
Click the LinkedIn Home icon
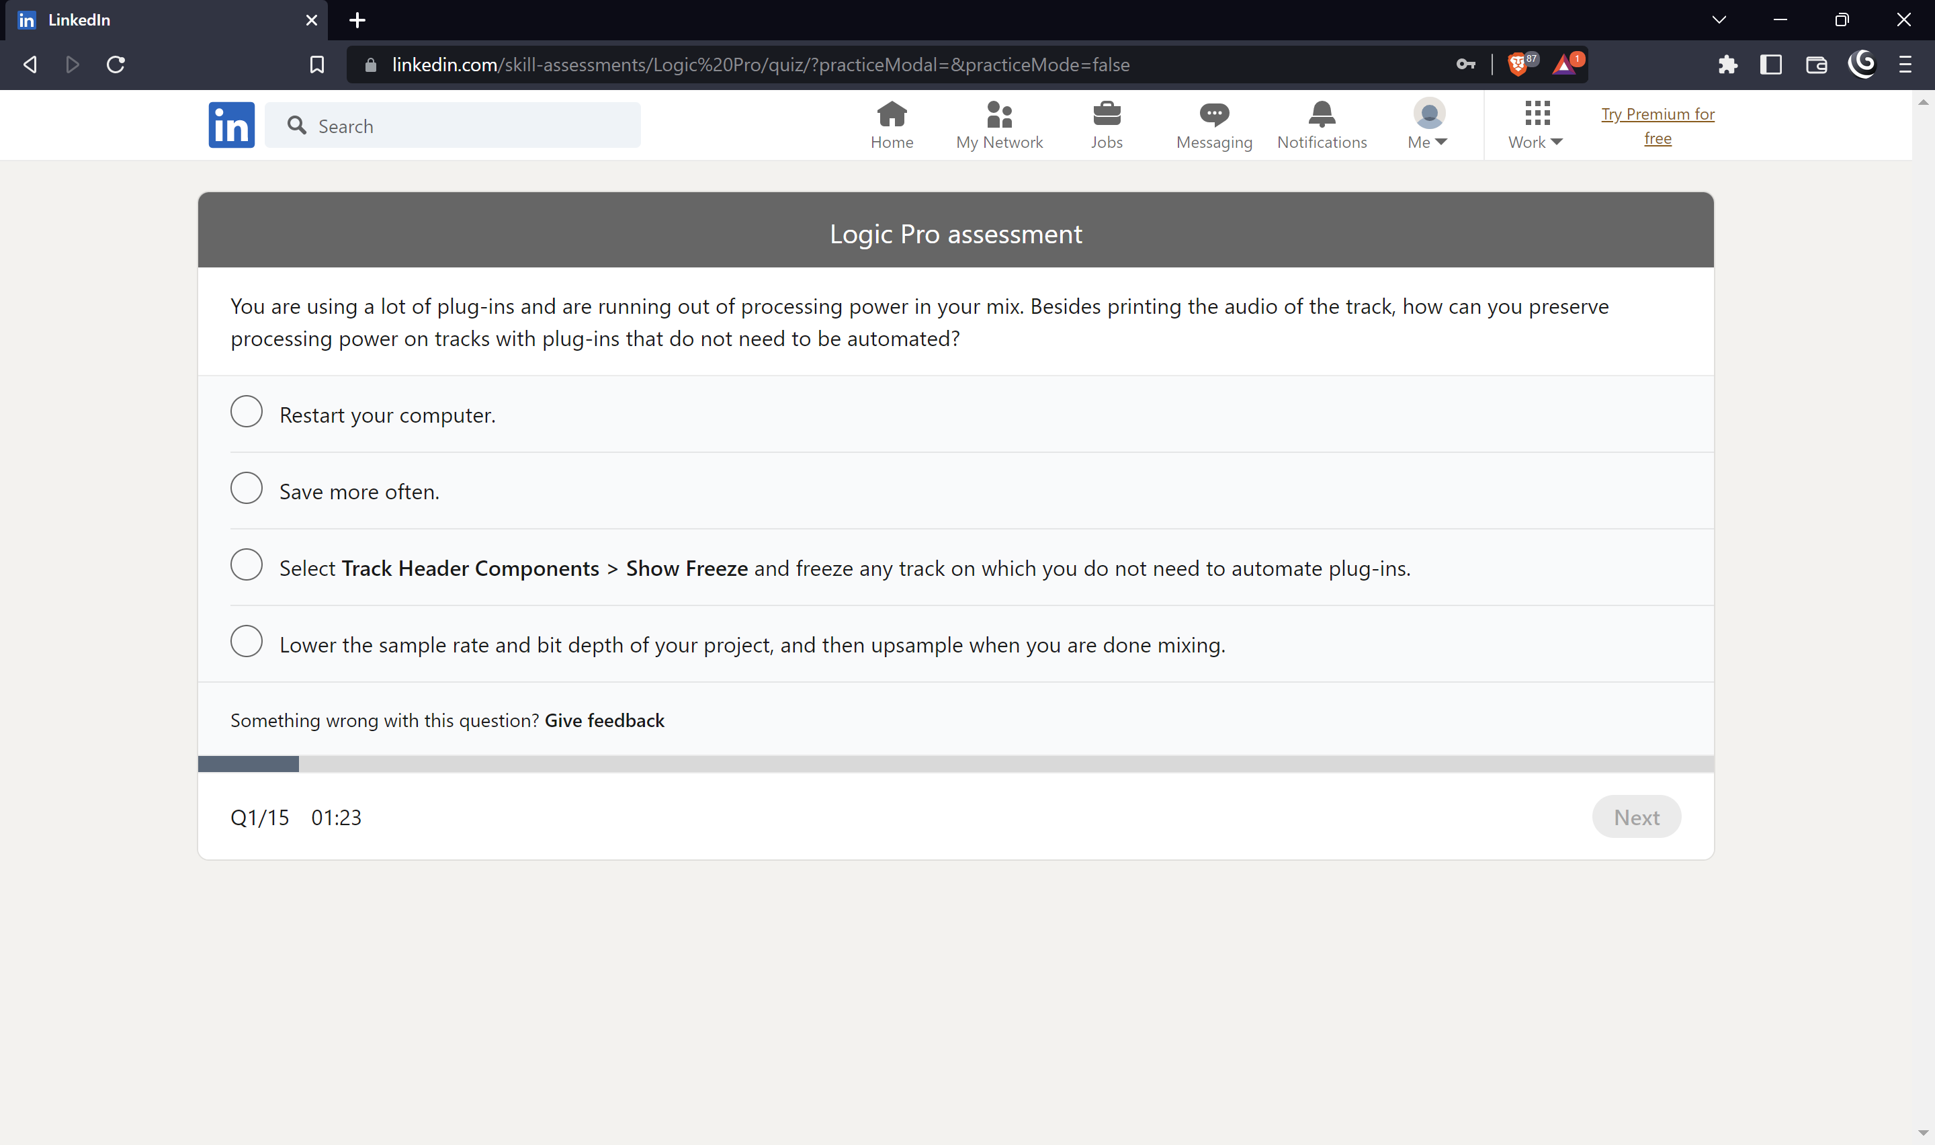(892, 124)
